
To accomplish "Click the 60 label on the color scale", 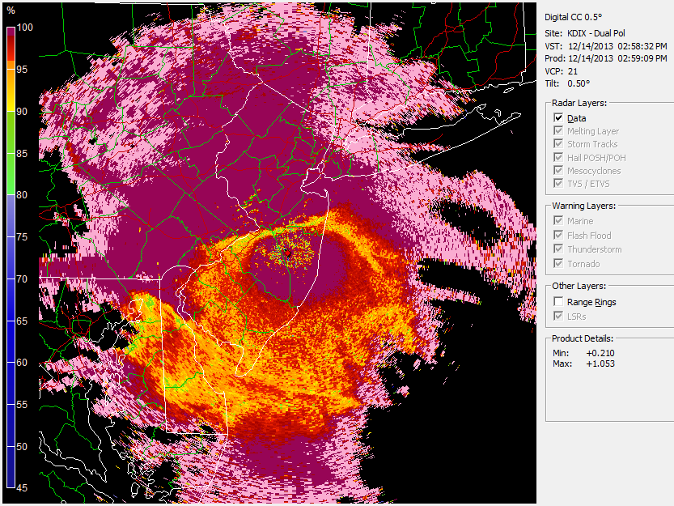I will click(22, 362).
